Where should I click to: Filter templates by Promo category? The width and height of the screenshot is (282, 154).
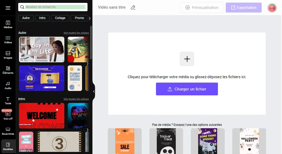[x=79, y=18]
